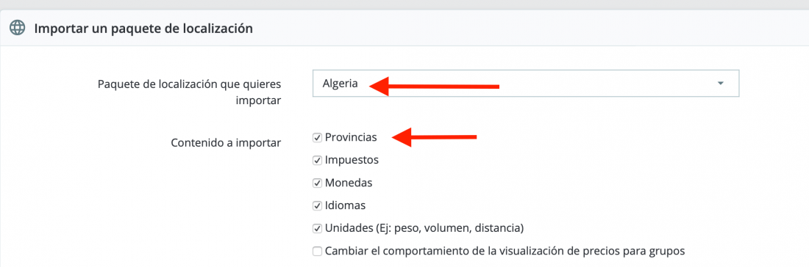Viewport: 809px width, 267px height.
Task: Click the Idiomas text label
Action: 345,205
